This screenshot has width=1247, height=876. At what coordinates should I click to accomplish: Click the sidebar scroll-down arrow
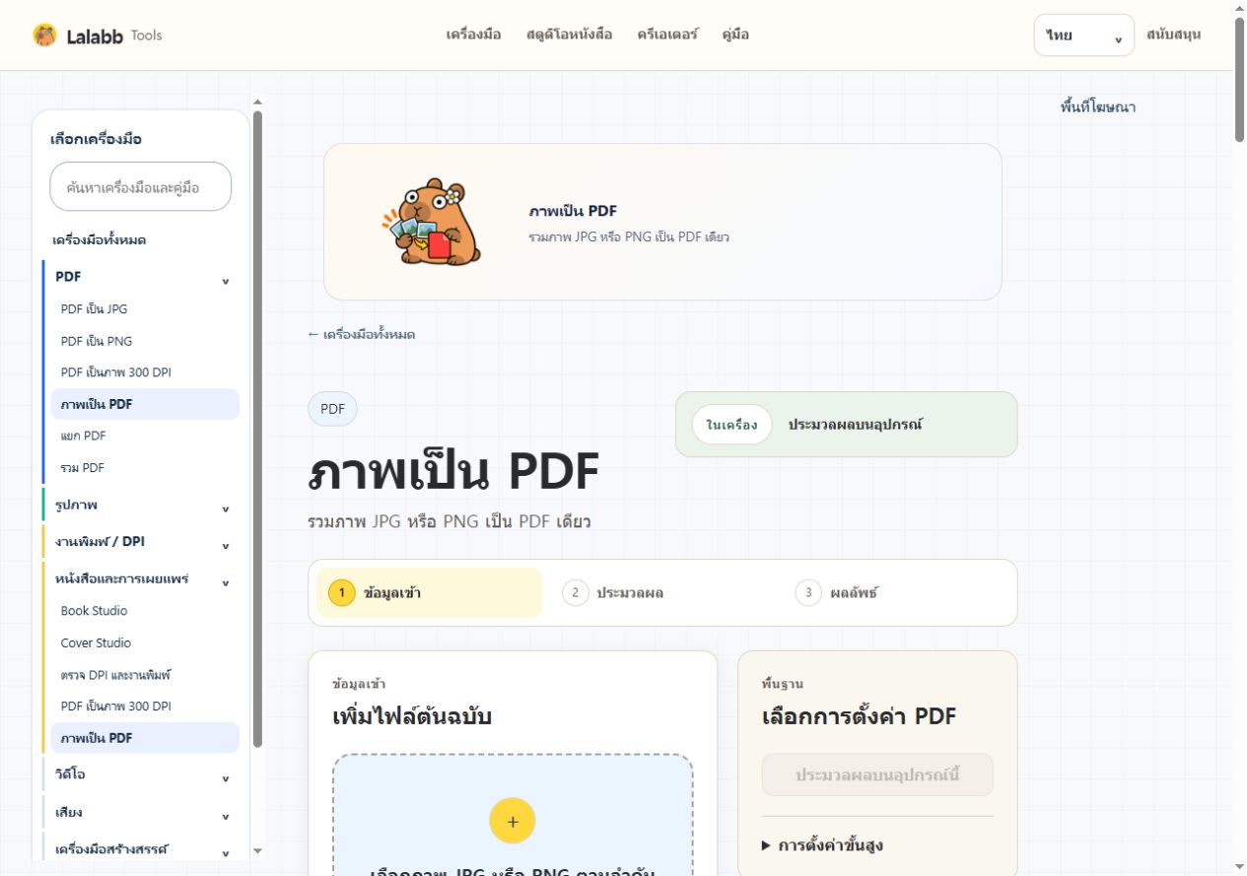coord(257,850)
